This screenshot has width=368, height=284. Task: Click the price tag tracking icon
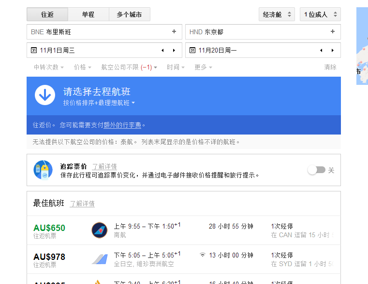[x=43, y=170]
